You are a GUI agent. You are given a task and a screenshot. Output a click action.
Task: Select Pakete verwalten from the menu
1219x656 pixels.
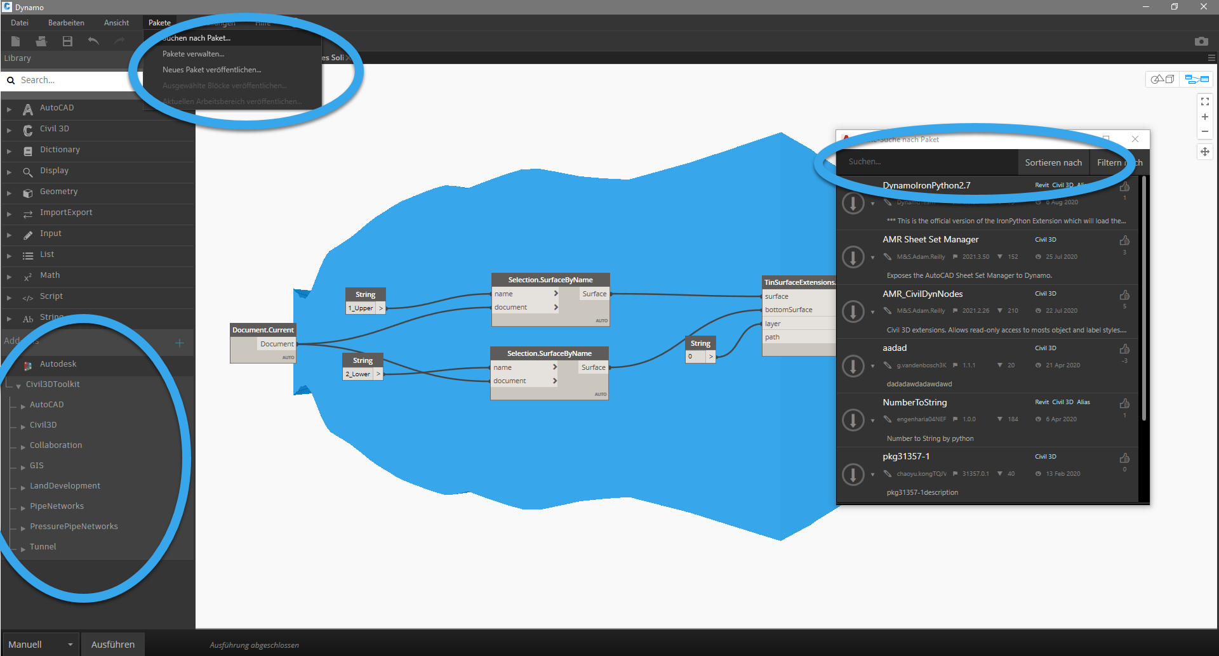[x=193, y=54]
